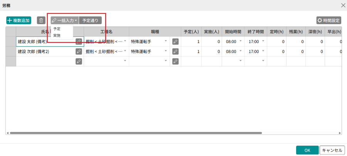
Task: Expand 終了時間 17:00 dropdown in second row
Action: point(263,51)
